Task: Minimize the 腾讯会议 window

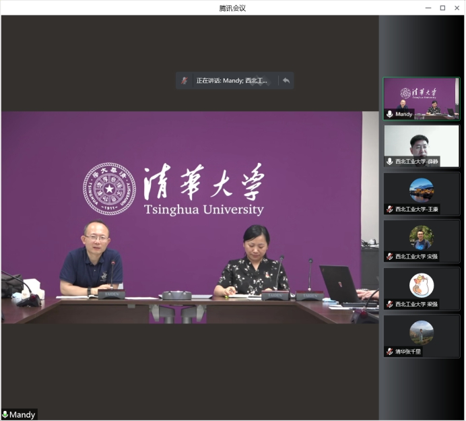Action: pos(428,8)
